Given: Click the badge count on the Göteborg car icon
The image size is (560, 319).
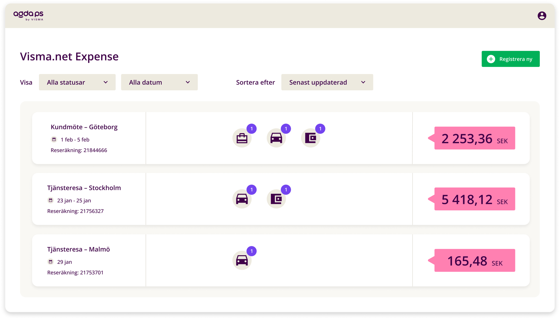Looking at the screenshot, I should (286, 129).
